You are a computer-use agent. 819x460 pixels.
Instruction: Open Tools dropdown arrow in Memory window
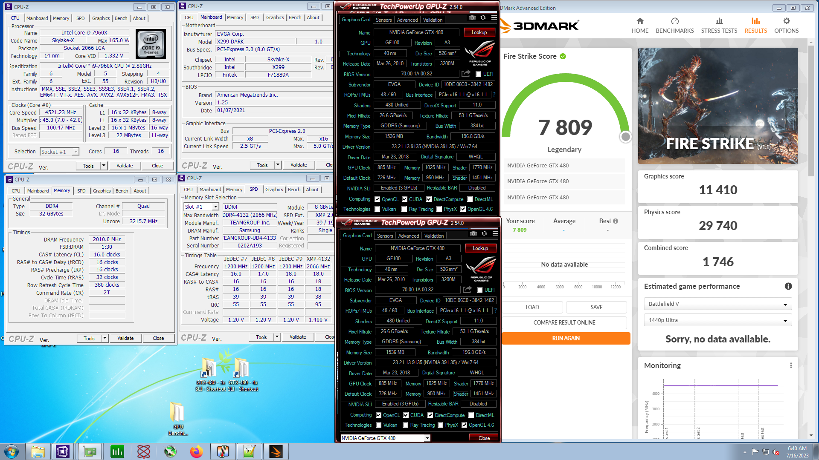pyautogui.click(x=105, y=338)
